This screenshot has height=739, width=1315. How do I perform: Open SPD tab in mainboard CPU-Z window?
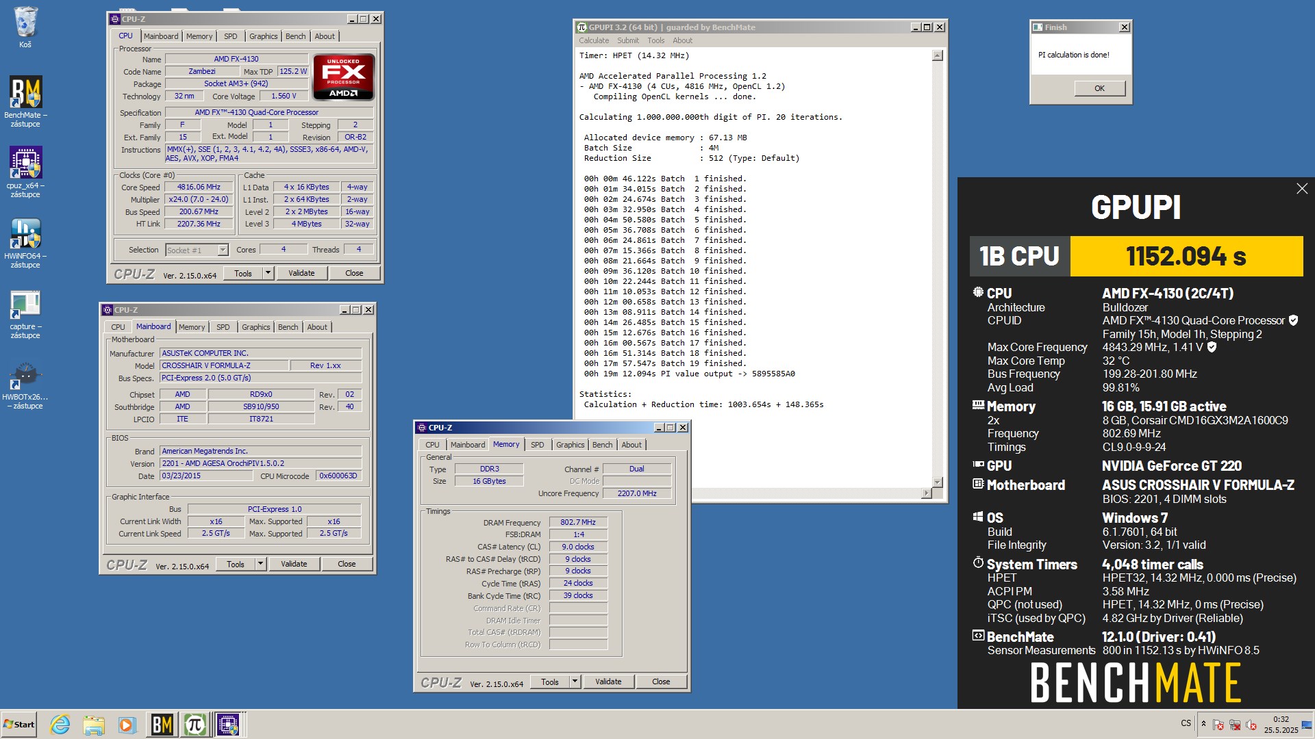coord(223,327)
